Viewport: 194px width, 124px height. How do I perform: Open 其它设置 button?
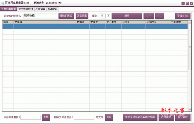coord(82,16)
